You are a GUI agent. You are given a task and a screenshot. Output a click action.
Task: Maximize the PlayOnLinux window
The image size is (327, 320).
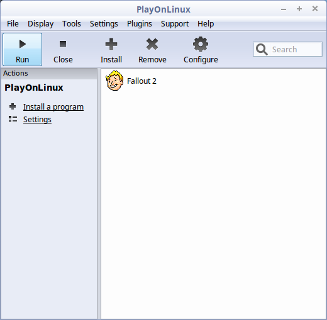pyautogui.click(x=299, y=9)
